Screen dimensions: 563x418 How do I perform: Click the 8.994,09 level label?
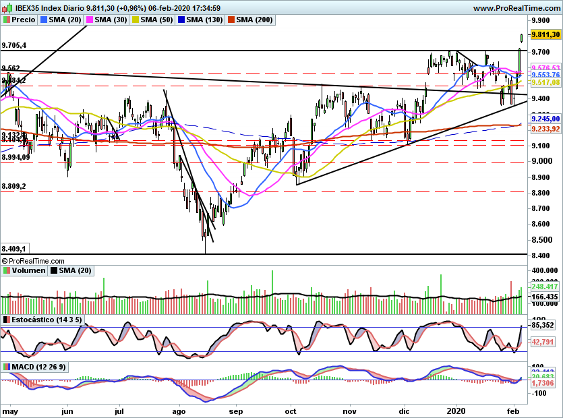click(x=16, y=157)
